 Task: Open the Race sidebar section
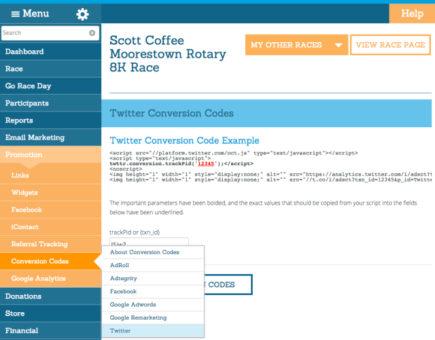pyautogui.click(x=50, y=69)
